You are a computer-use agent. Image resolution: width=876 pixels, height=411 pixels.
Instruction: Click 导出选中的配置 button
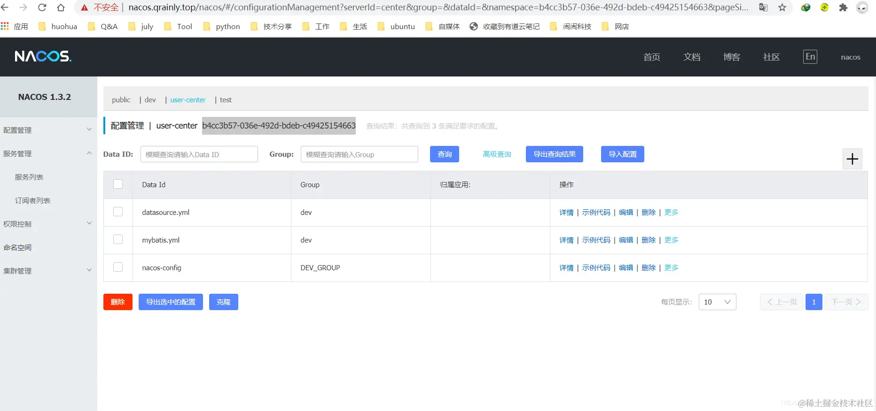171,302
